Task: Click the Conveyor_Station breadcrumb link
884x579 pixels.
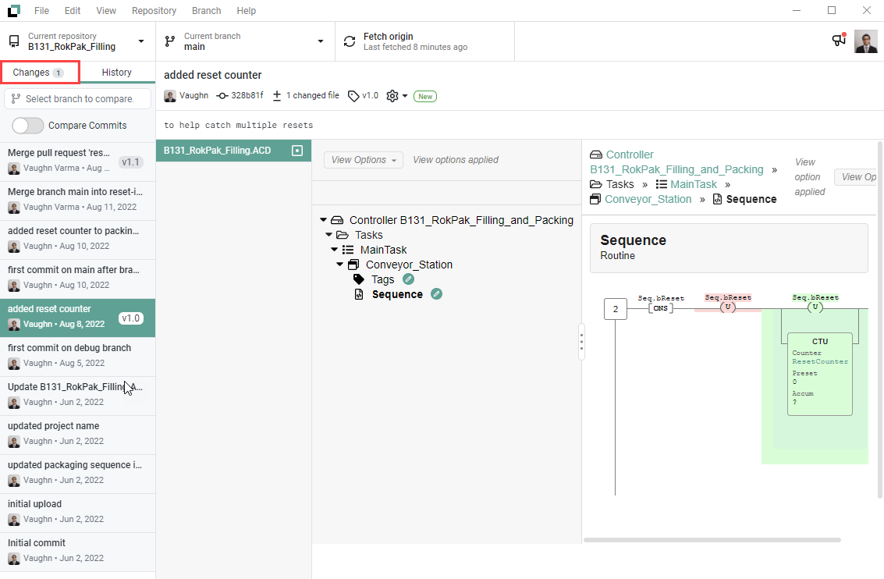Action: pos(648,199)
